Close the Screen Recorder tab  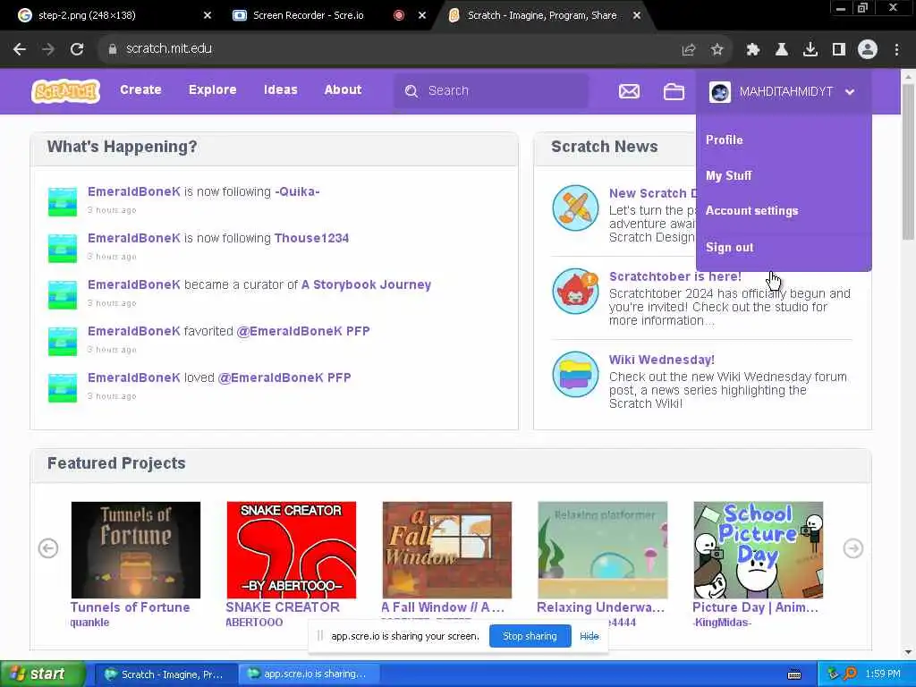(422, 15)
